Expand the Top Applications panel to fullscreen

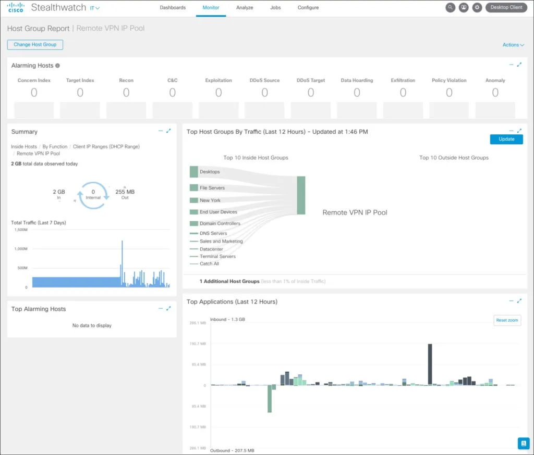[519, 301]
